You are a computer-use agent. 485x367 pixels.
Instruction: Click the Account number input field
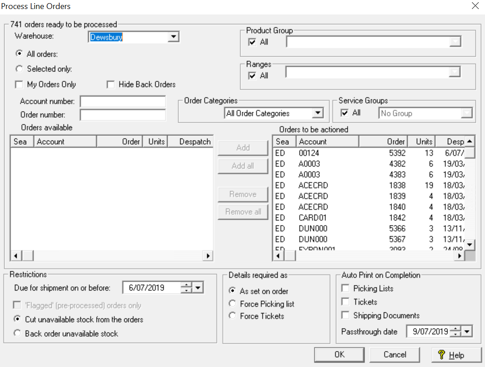point(123,102)
